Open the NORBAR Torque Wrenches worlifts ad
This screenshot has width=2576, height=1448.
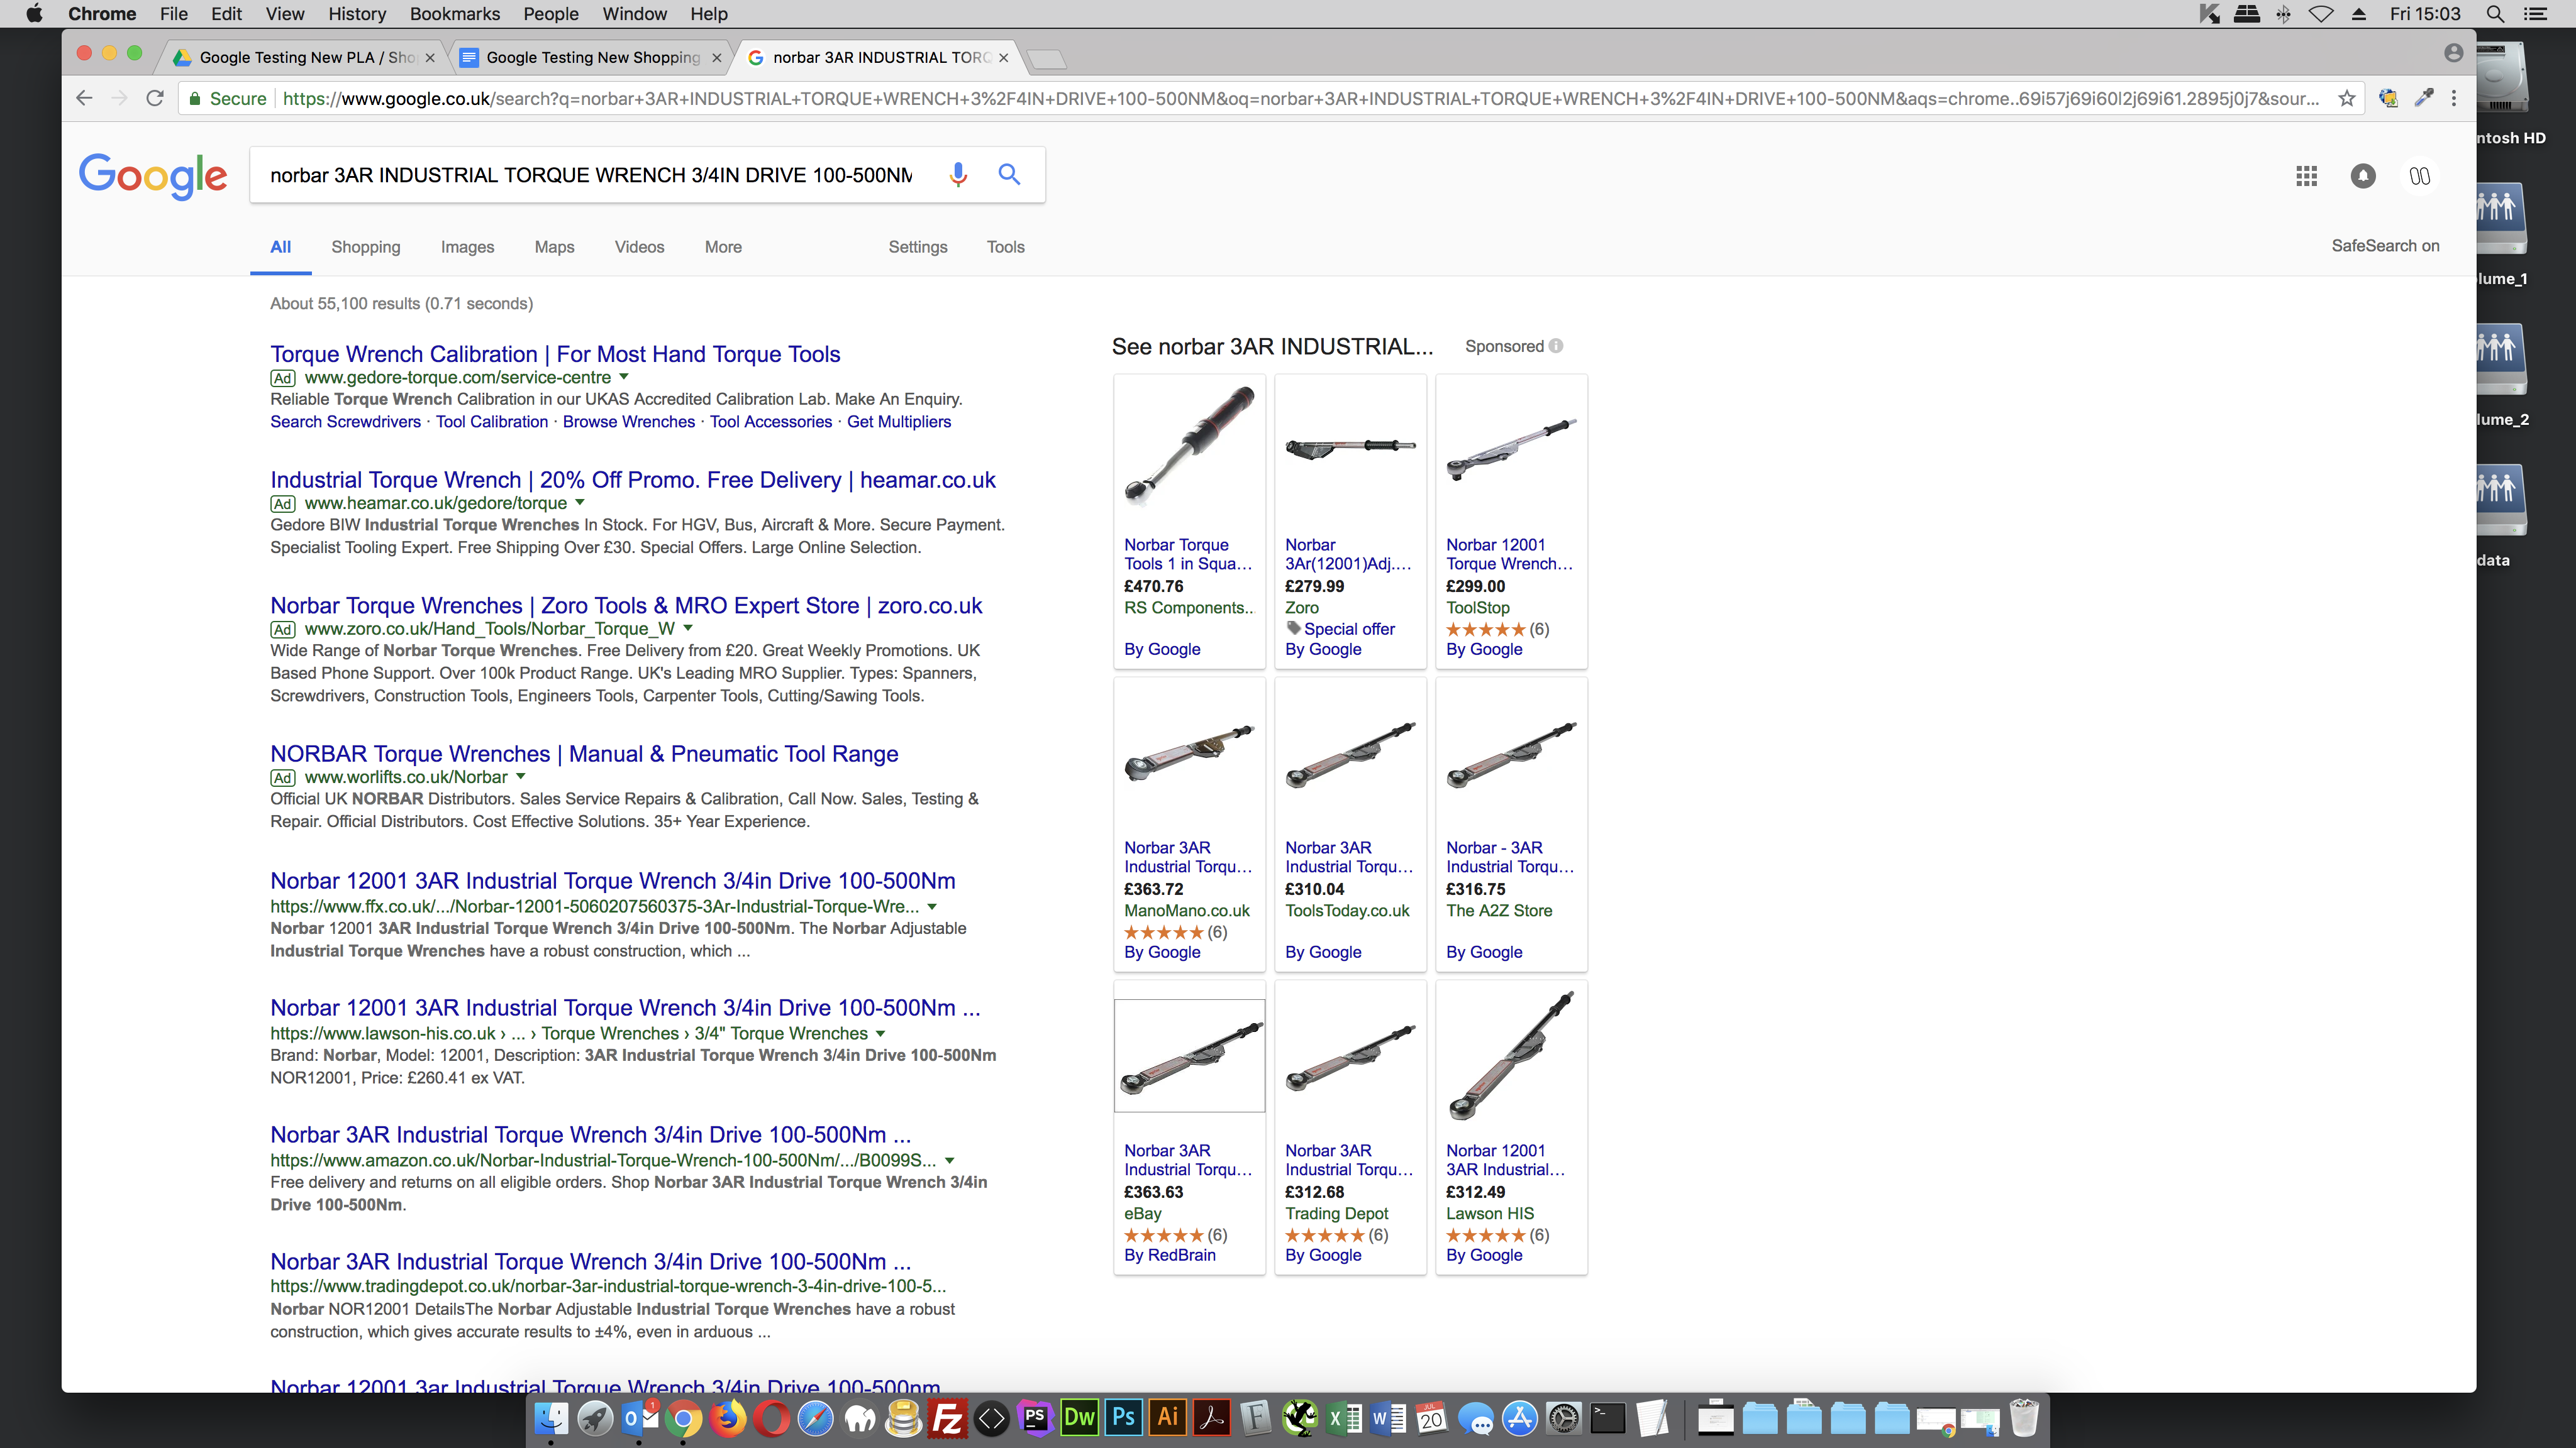584,754
